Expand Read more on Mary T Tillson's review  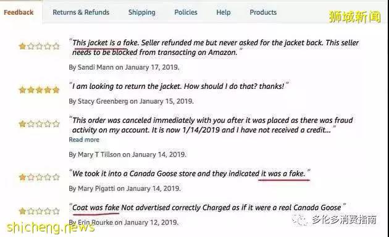point(84,139)
